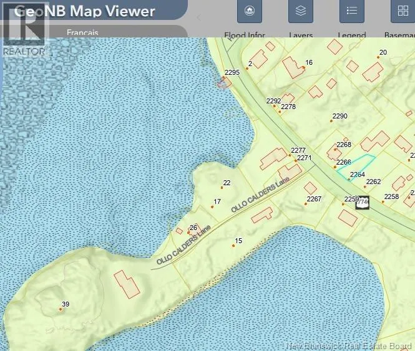Click the GeoNB Map Viewer title

pyautogui.click(x=84, y=11)
